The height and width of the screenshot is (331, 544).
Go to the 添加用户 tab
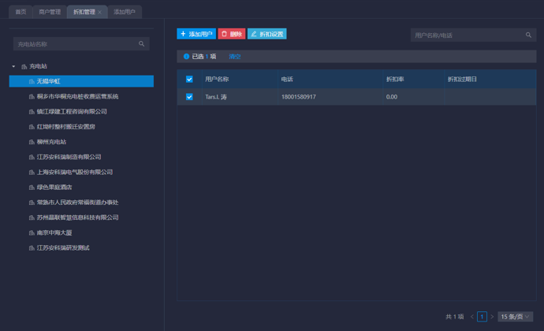click(x=125, y=12)
